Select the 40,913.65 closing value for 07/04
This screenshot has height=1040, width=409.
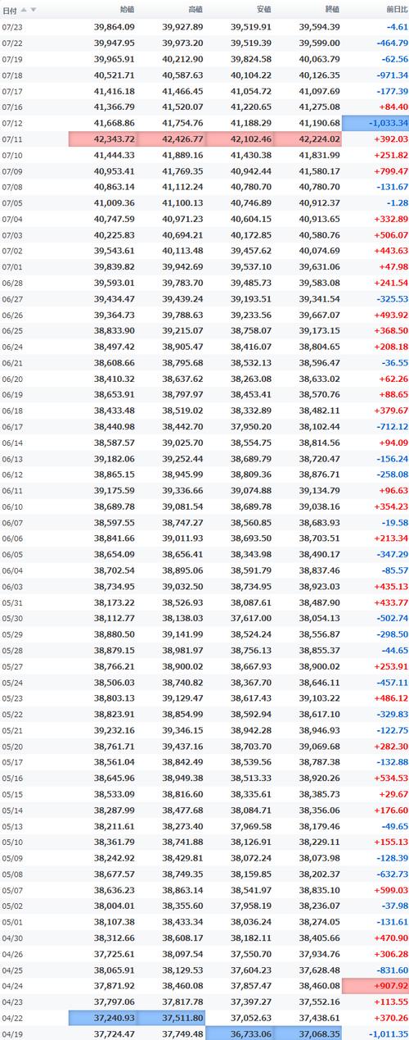pyautogui.click(x=319, y=219)
